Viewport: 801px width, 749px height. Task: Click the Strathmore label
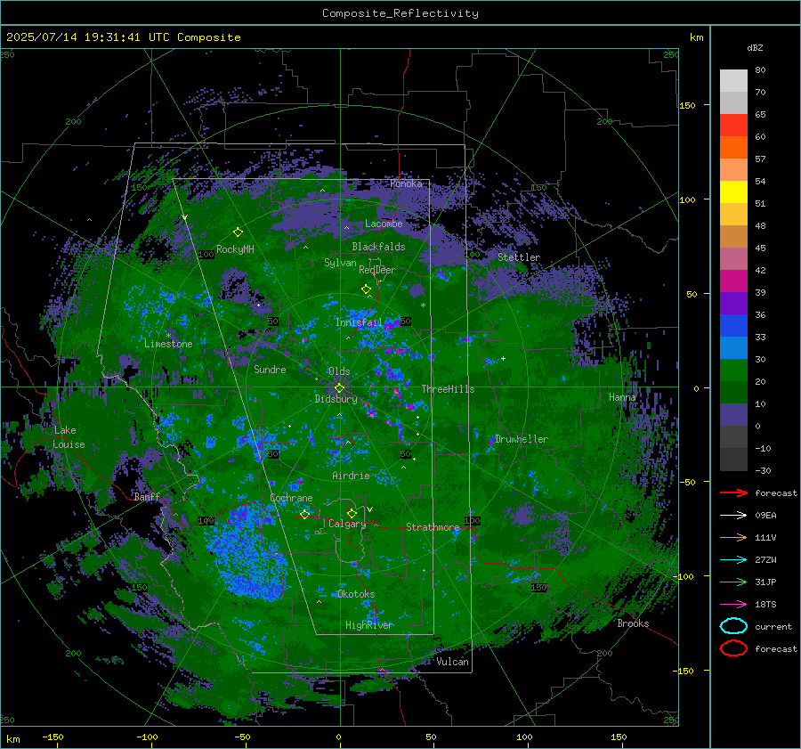pyautogui.click(x=433, y=527)
